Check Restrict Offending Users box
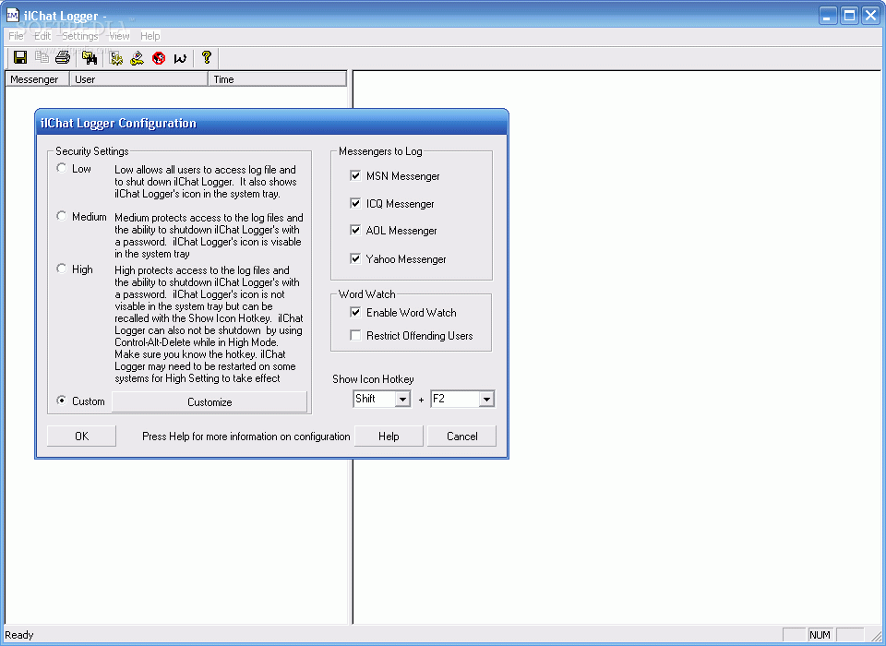 (x=355, y=335)
